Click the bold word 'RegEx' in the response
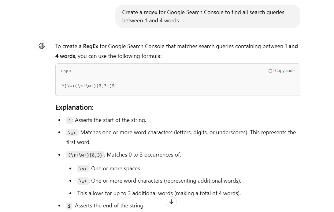The height and width of the screenshot is (212, 334). point(91,46)
